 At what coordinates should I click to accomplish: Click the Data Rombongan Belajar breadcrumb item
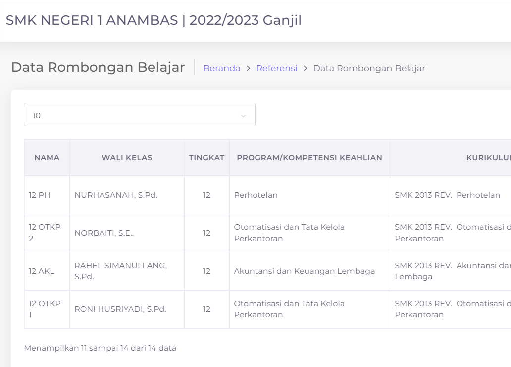pyautogui.click(x=369, y=68)
